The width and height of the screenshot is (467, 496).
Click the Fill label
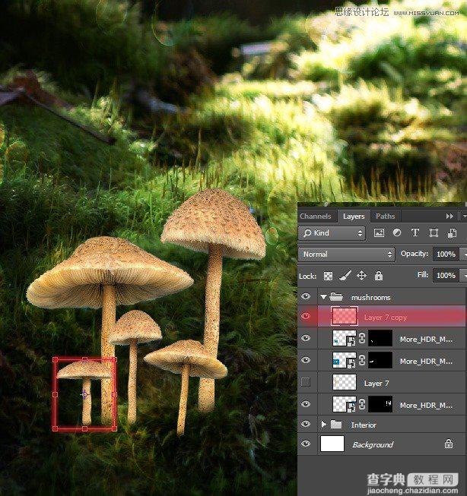[x=423, y=274]
